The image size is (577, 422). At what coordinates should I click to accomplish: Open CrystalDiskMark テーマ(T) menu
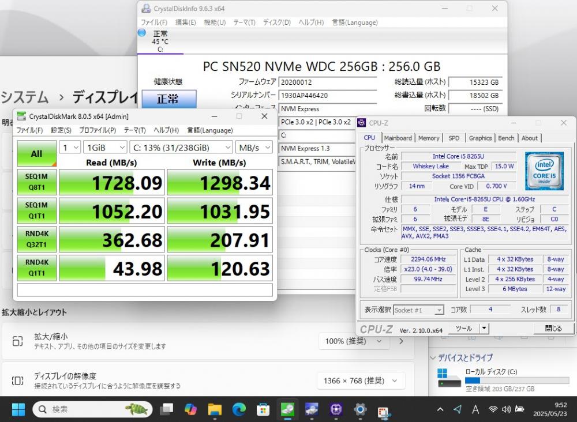pos(134,130)
